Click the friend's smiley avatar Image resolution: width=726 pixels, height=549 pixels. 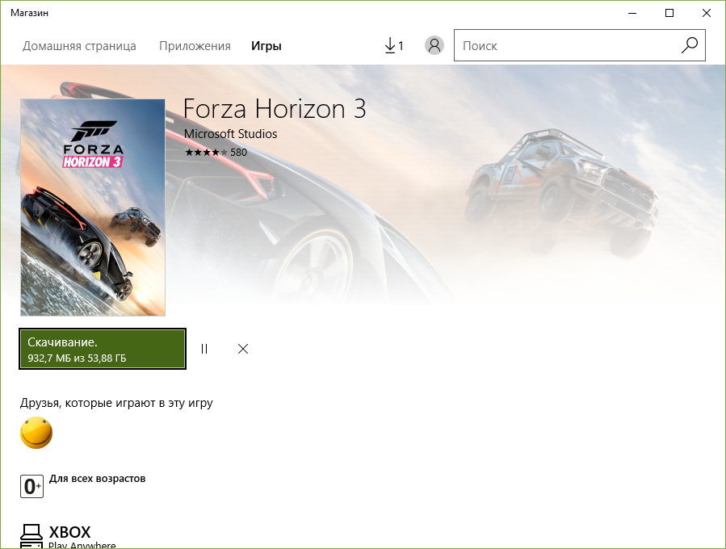point(36,433)
